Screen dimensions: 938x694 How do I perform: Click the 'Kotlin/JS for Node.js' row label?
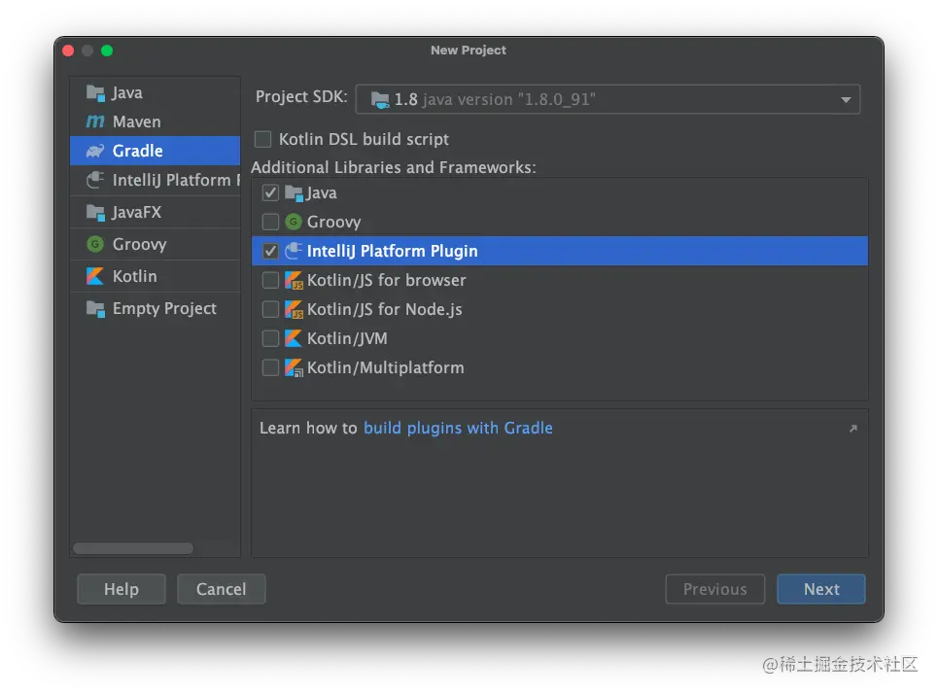coord(385,310)
